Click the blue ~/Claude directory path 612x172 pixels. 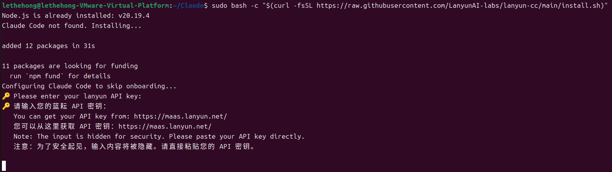(188, 5)
